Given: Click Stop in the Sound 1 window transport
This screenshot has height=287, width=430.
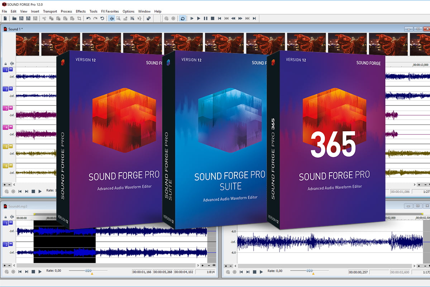Looking at the screenshot, I should [33, 191].
